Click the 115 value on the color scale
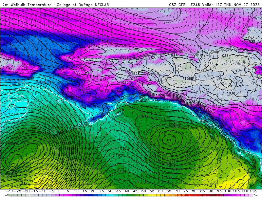This screenshot has height=197, width=262. (x=253, y=191)
